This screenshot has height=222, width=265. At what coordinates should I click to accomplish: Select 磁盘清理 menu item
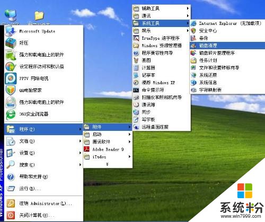(x=227, y=46)
